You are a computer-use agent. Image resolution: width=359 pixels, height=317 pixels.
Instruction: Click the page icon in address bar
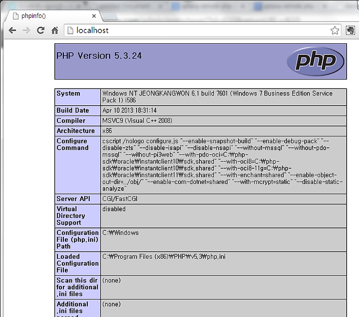[70, 30]
